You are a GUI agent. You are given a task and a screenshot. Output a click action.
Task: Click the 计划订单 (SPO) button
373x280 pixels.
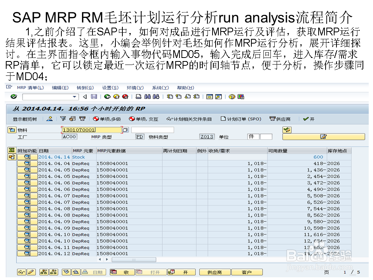pos(241,119)
